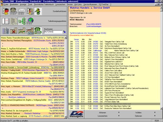The image size is (163, 122).
Task: Click the result list scroll-down arrow
Action: pyautogui.click(x=66, y=117)
